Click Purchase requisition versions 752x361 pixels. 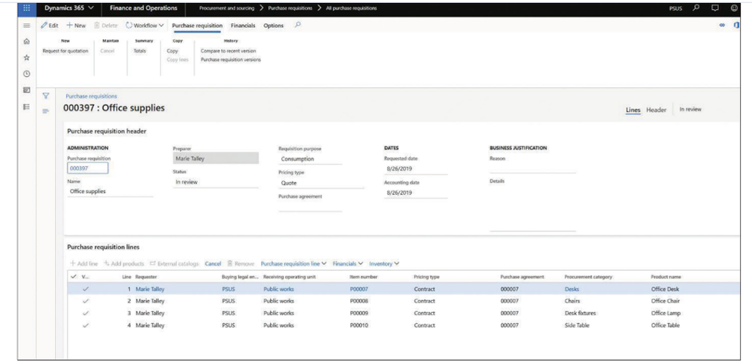(231, 60)
